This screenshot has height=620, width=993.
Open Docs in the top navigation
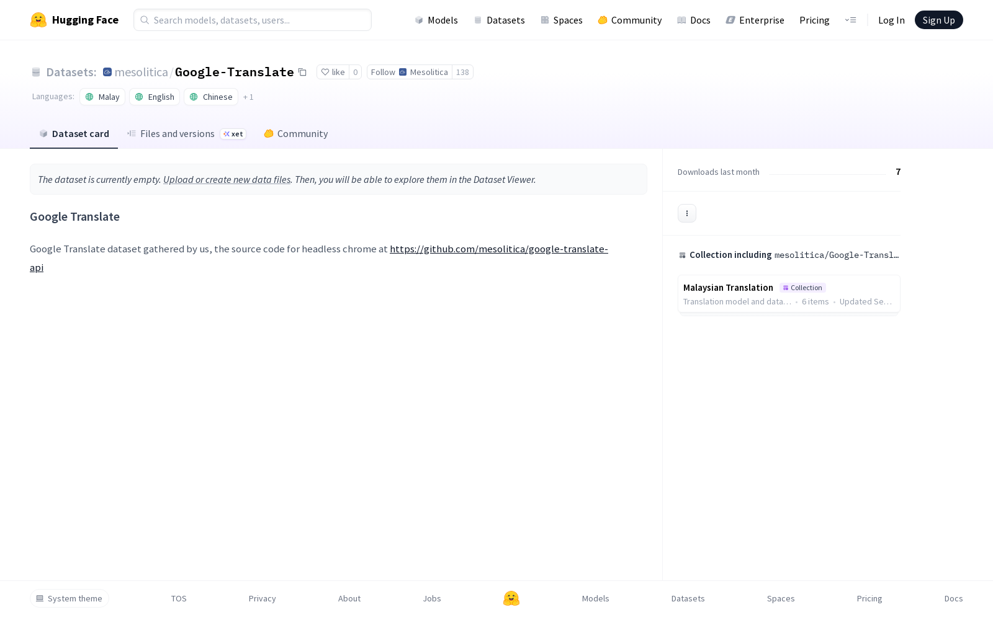pyautogui.click(x=693, y=20)
